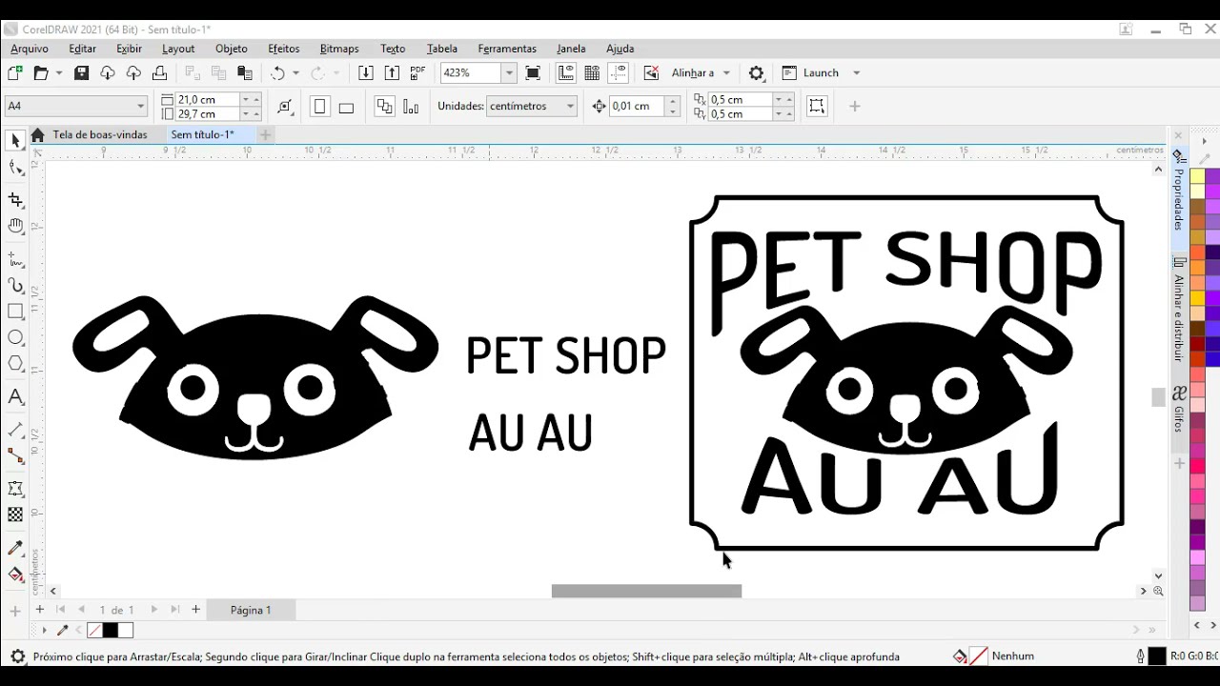Add a new document tab plus
1220x686 pixels.
pos(265,134)
